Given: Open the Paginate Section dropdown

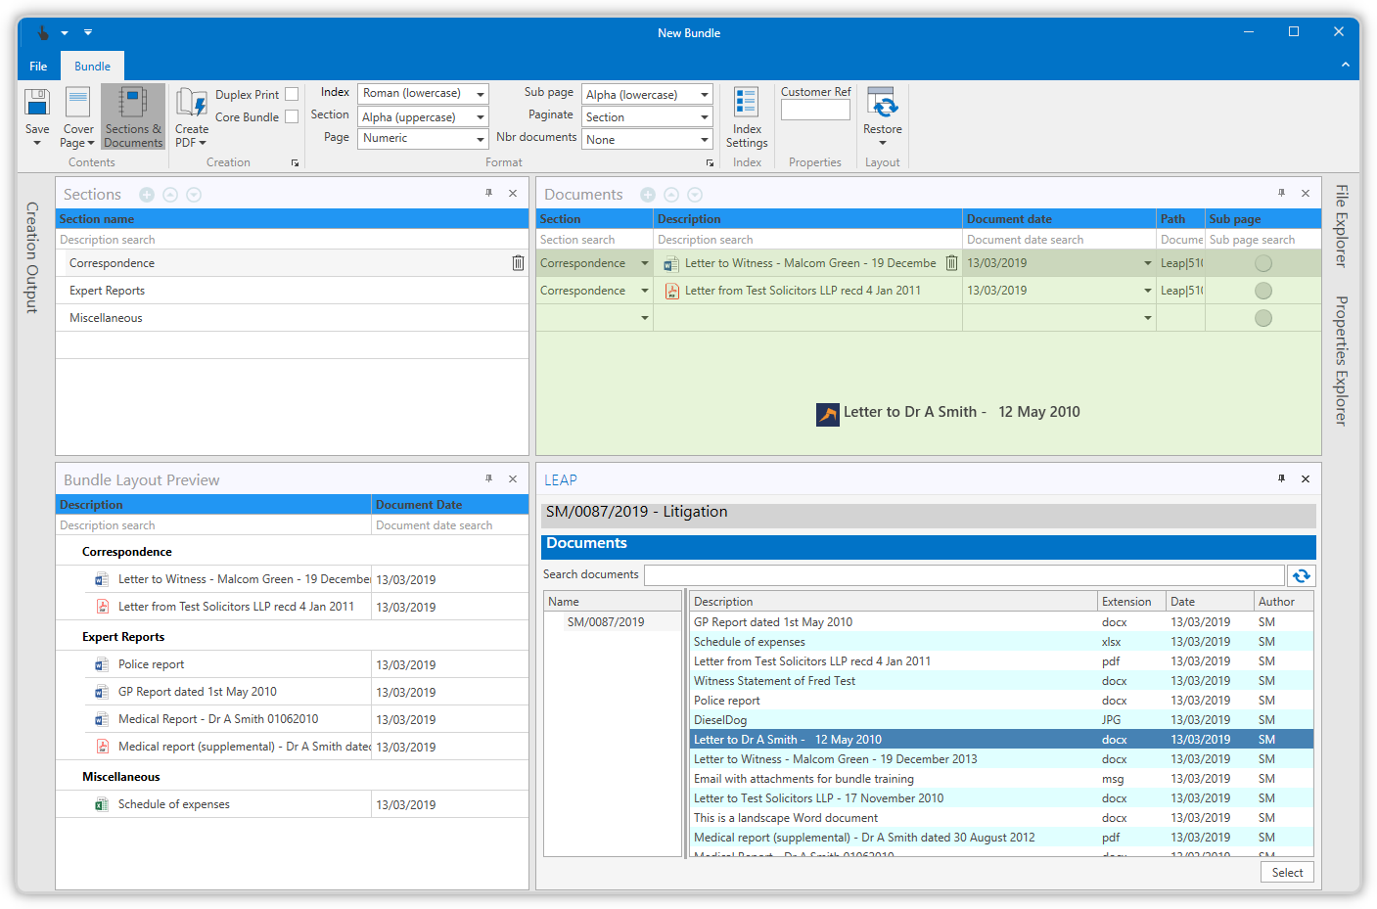Looking at the screenshot, I should [x=704, y=117].
